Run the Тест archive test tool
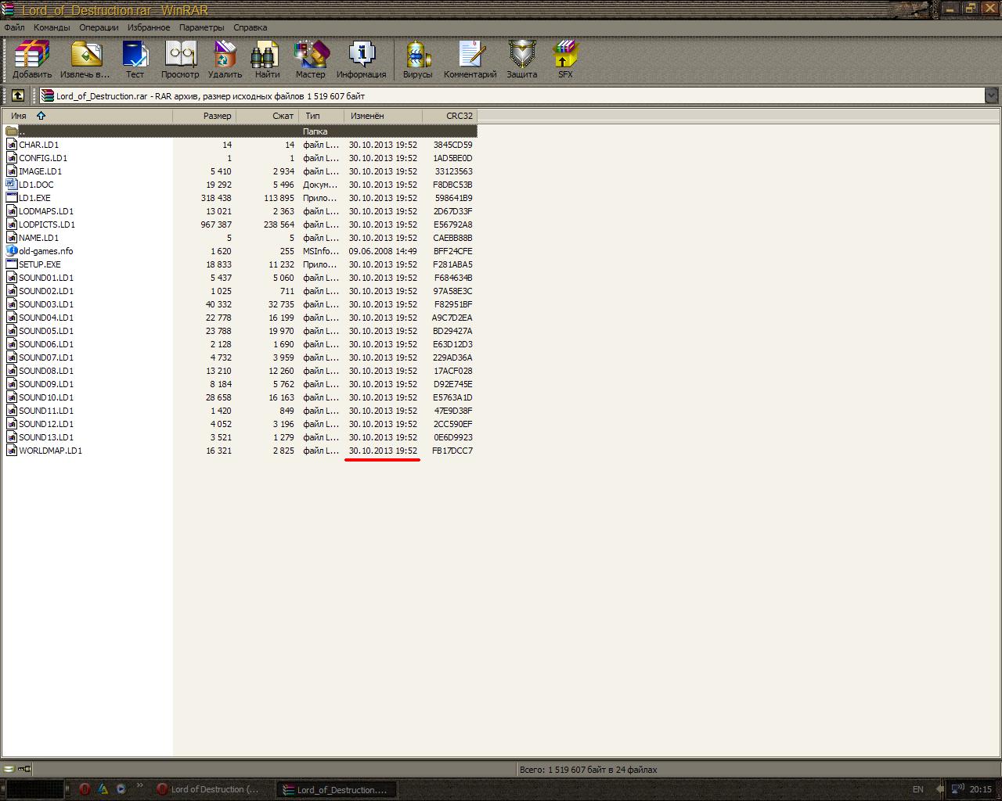The image size is (1002, 801). click(135, 59)
